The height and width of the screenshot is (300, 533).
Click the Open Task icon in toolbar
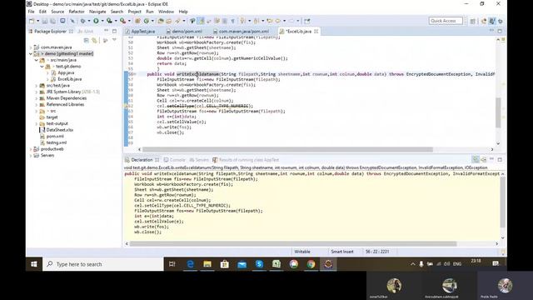pos(169,21)
